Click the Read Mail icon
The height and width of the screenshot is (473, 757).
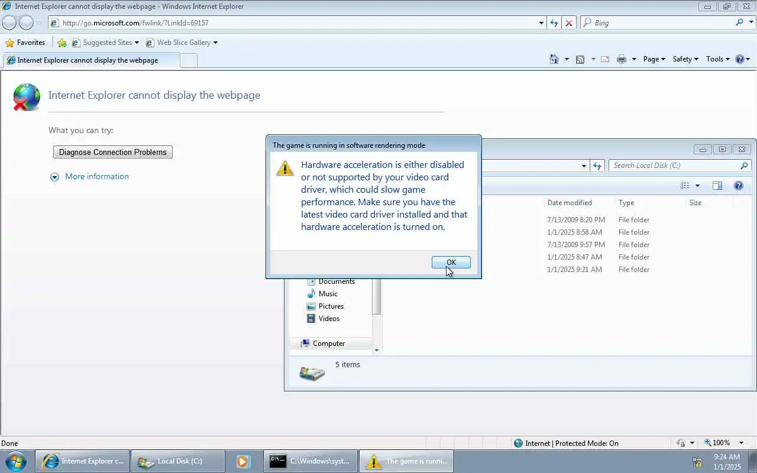605,59
